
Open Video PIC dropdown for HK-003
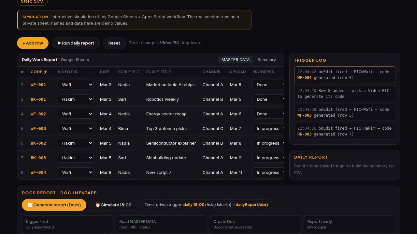point(76,158)
